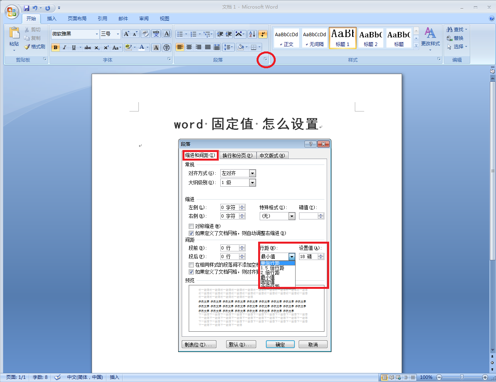Open the 大纲级别 outline level dropdown
This screenshot has height=382, width=496.
pos(252,182)
